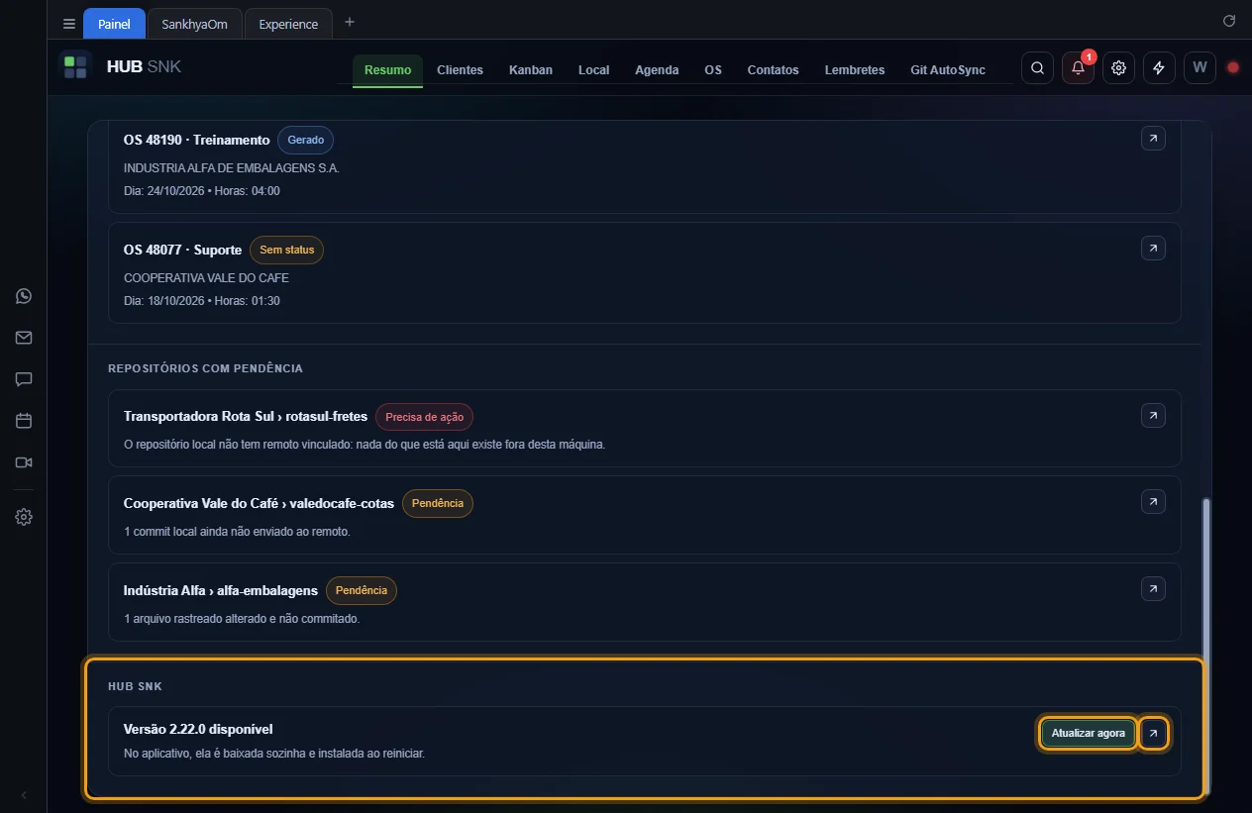Click the Gerado status badge
This screenshot has height=813, width=1252.
[x=306, y=140]
